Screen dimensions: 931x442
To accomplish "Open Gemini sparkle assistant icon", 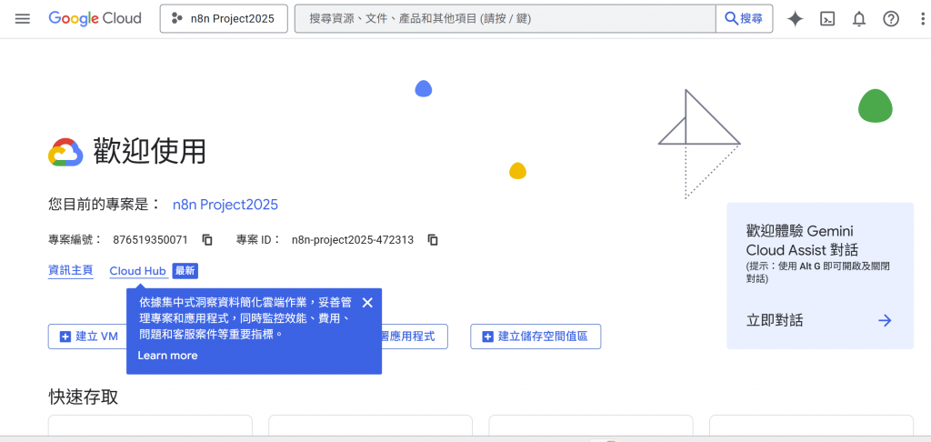I will (x=795, y=19).
